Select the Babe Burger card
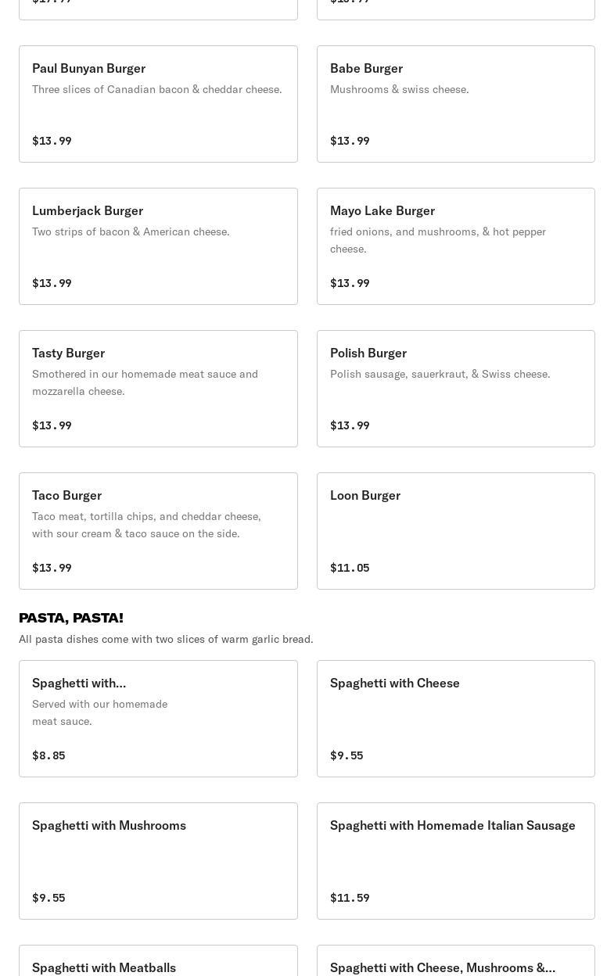Viewport: 614px width, 976px height. [x=455, y=104]
